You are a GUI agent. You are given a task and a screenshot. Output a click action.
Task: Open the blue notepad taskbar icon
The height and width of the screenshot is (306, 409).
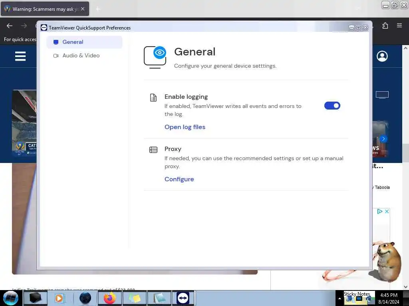pyautogui.click(x=159, y=298)
